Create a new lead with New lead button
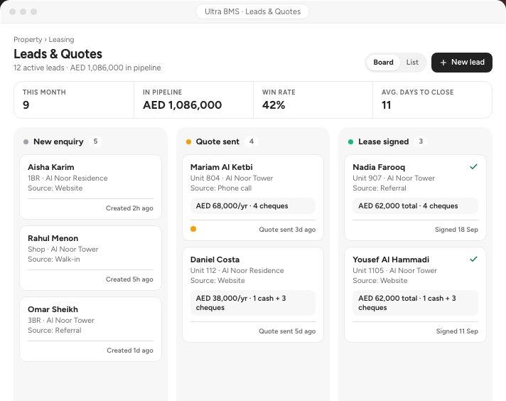The height and width of the screenshot is (401, 506). (462, 63)
